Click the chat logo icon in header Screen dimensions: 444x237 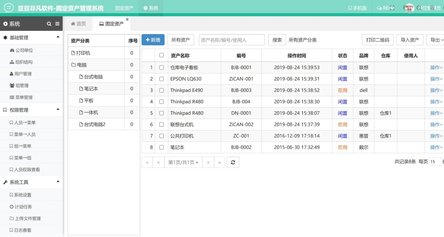click(x=9, y=8)
